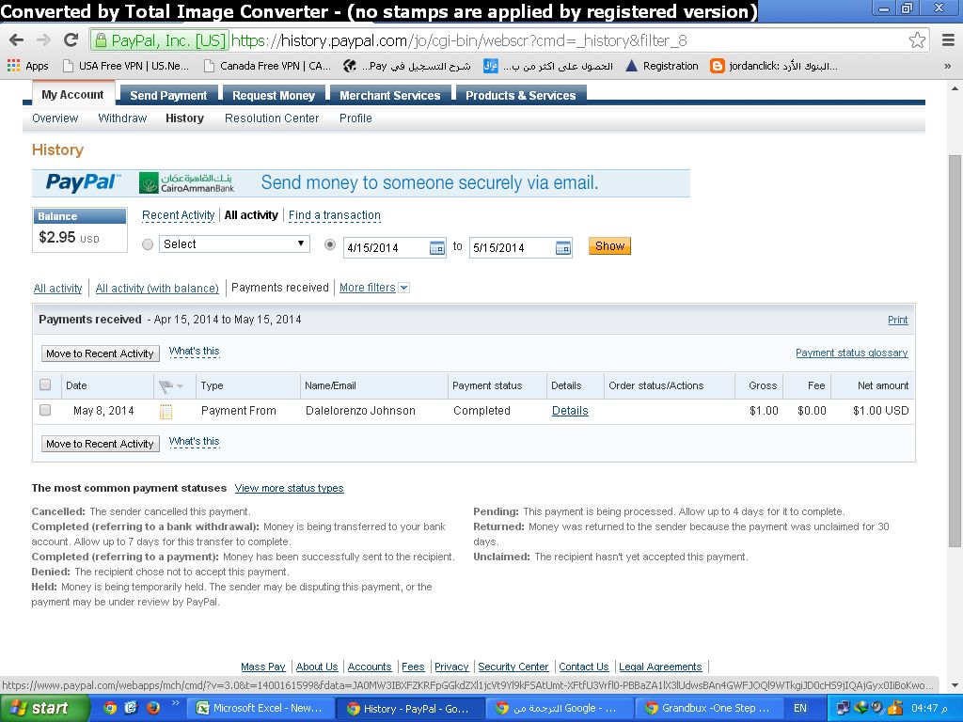This screenshot has height=722, width=963.
Task: Open Details link for Dalelorenzo Johnson payment
Action: coord(570,411)
